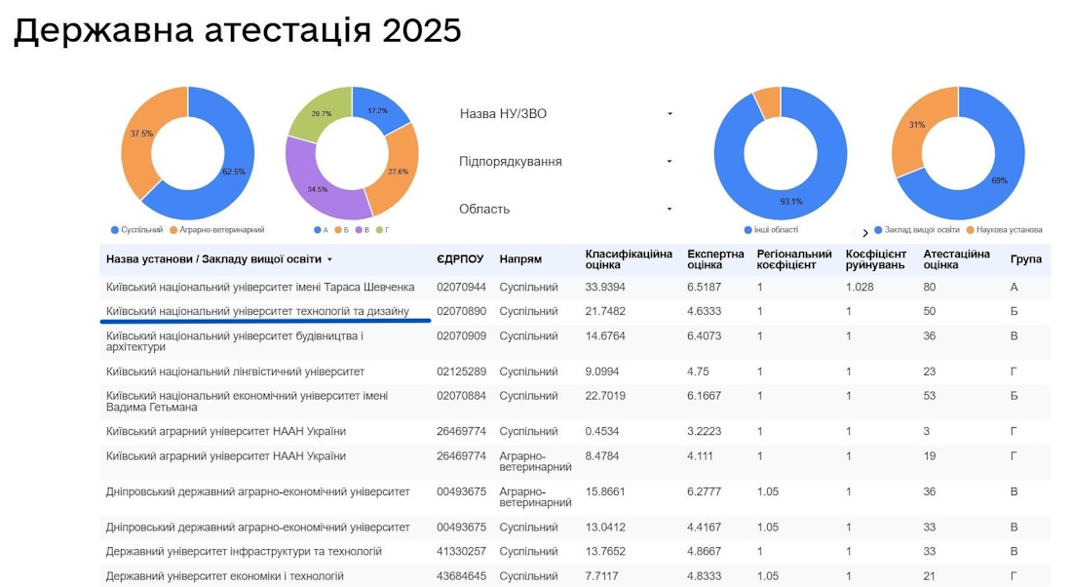Click the Напрям column header
The width and height of the screenshot is (1072, 587).
[520, 260]
